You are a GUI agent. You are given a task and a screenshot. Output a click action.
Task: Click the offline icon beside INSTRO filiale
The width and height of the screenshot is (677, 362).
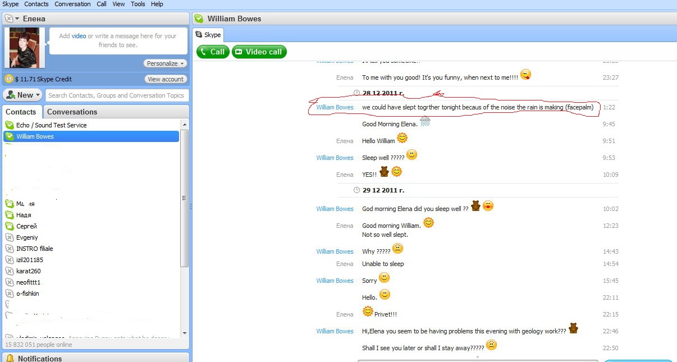(10, 249)
